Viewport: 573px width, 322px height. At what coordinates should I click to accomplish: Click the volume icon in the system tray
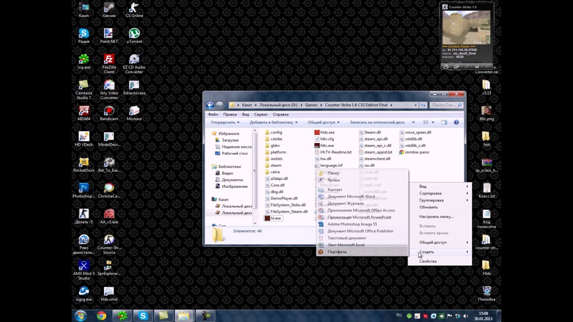tap(466, 316)
